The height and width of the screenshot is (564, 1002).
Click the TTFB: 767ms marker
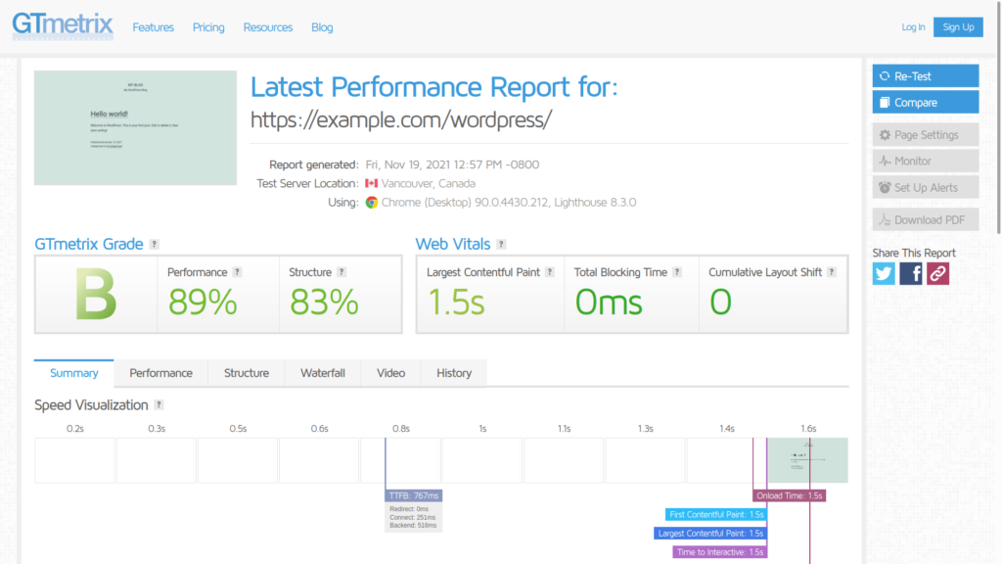414,495
